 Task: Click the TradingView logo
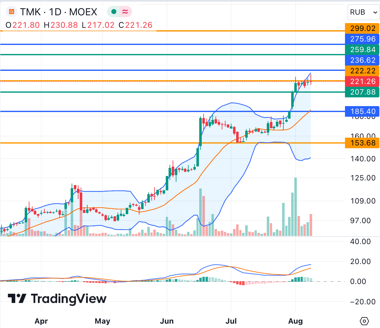57,299
